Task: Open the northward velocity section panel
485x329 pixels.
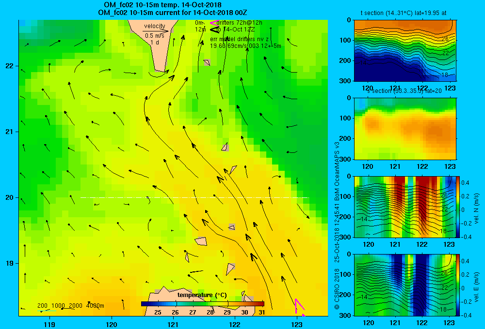Action: pyautogui.click(x=405, y=207)
